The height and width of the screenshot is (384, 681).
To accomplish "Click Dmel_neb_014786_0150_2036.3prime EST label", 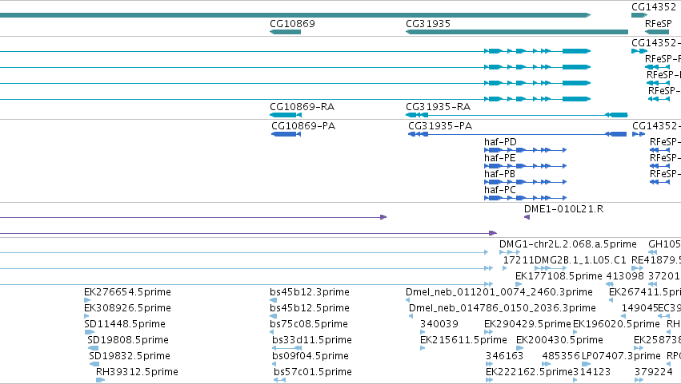I will coord(502,308).
